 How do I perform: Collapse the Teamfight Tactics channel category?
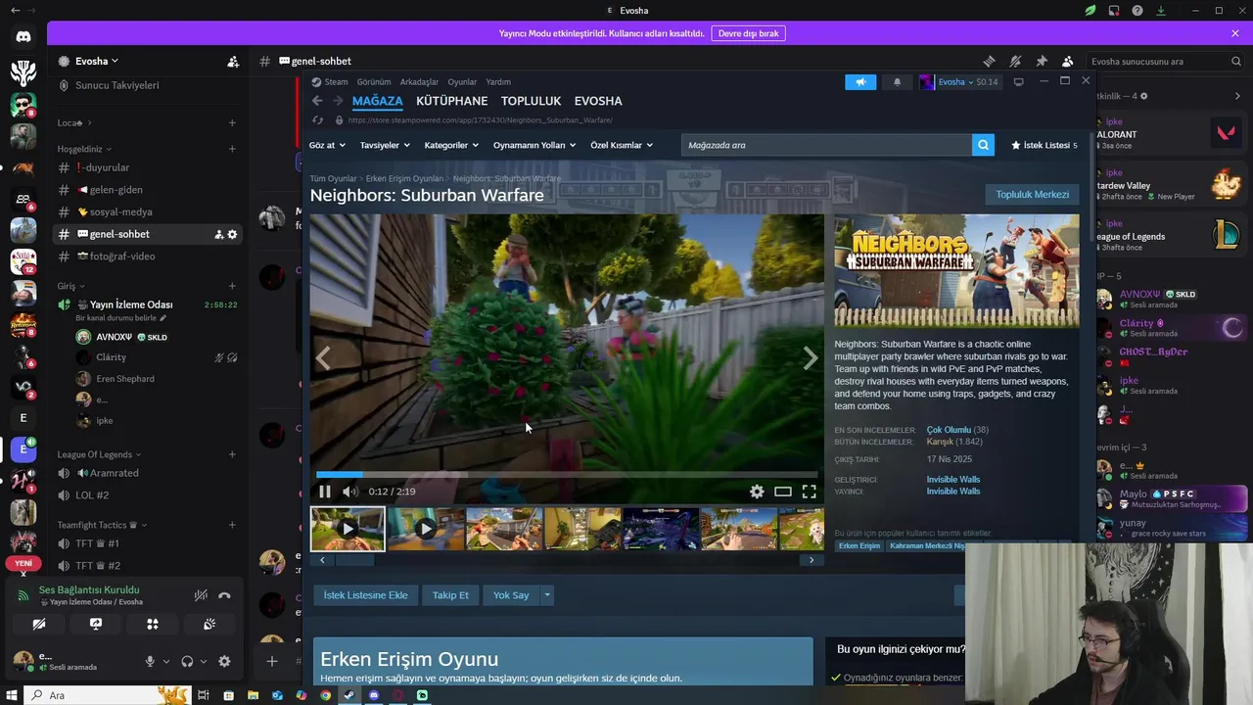(x=102, y=525)
